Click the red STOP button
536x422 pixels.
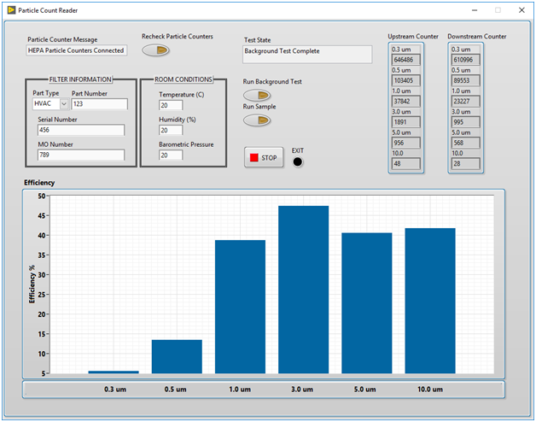click(x=264, y=157)
